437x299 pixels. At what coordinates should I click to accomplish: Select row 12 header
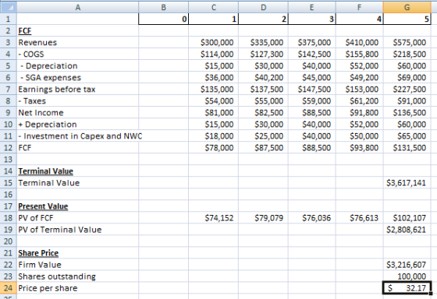(x=9, y=148)
